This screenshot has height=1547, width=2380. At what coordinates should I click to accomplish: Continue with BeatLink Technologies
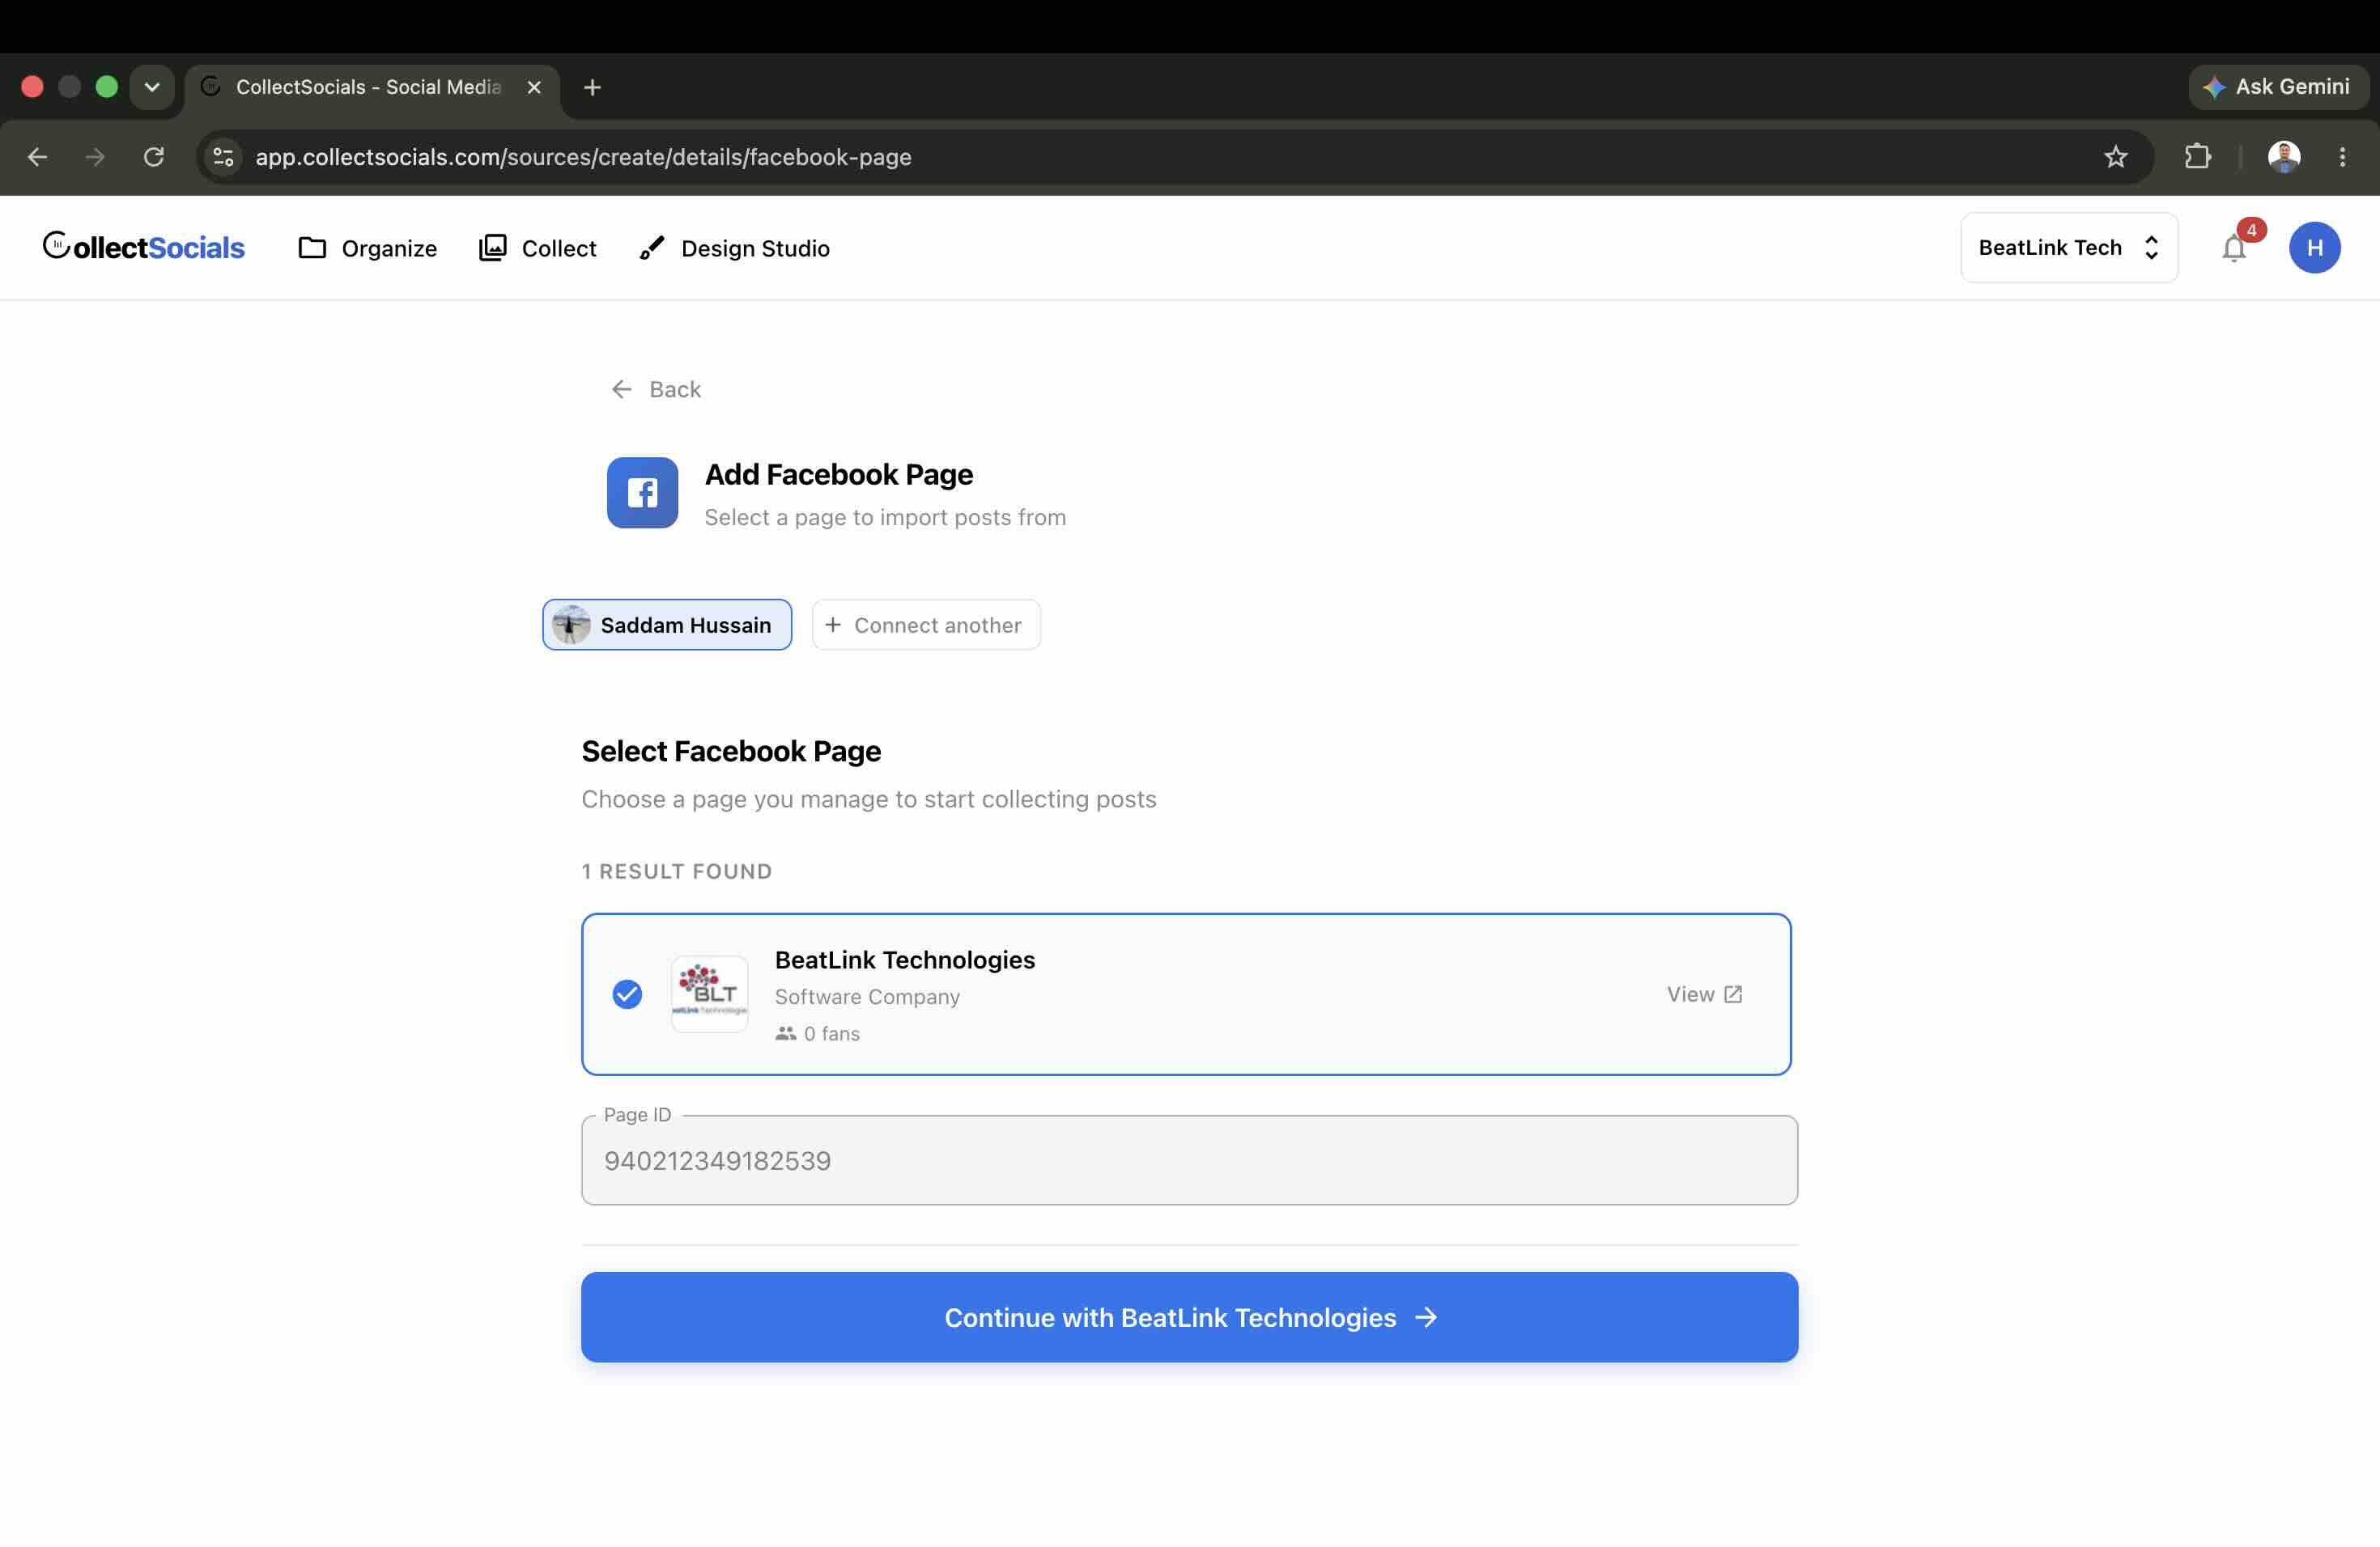coord(1189,1317)
